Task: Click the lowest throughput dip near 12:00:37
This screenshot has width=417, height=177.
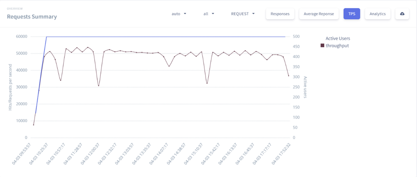Action: coord(99,86)
